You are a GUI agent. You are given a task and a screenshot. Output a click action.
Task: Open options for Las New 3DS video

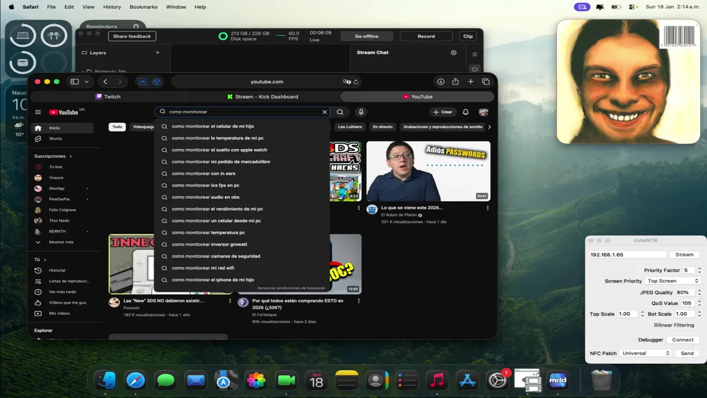pyautogui.click(x=230, y=301)
